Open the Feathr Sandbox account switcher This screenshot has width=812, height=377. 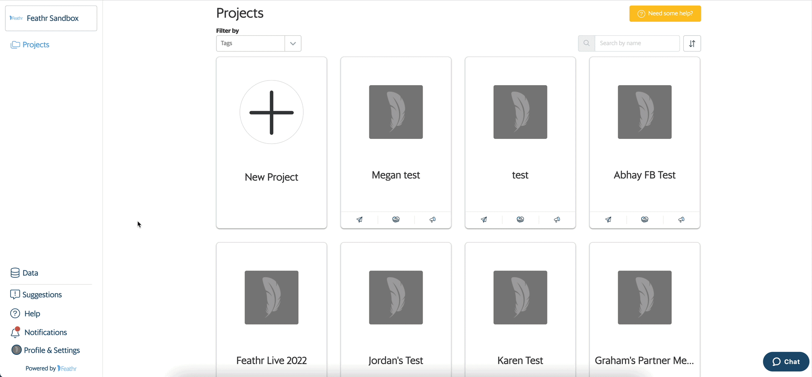[51, 18]
